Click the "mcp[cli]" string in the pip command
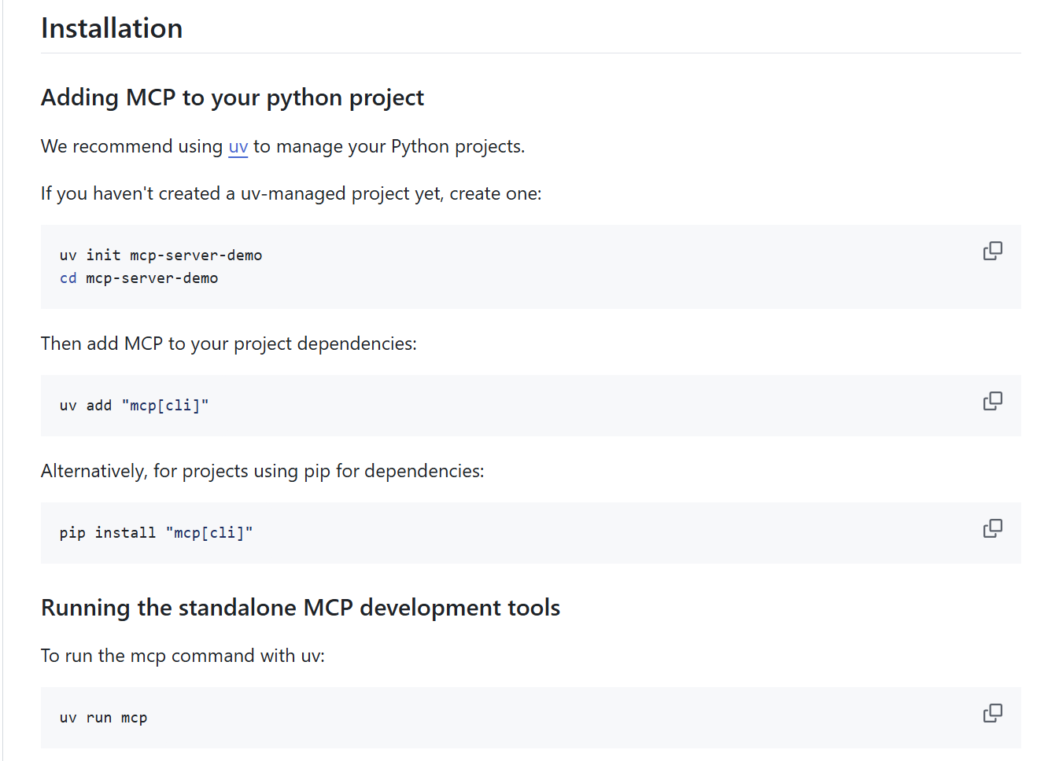The width and height of the screenshot is (1048, 761). pos(209,533)
